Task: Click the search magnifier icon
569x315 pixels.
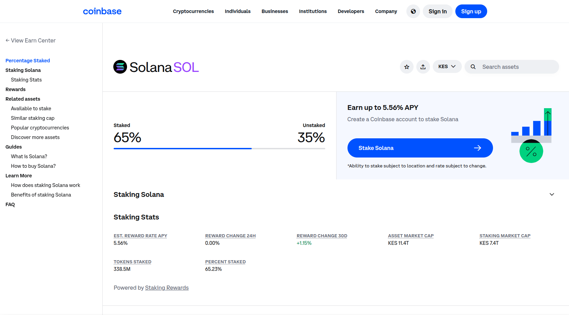Action: 473,67
